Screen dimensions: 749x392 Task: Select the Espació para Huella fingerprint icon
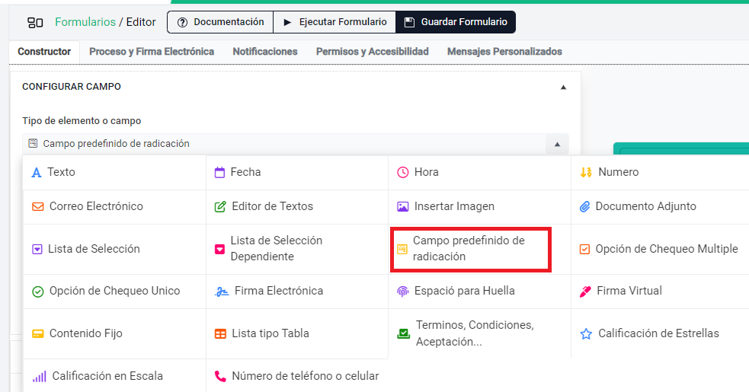click(x=402, y=292)
